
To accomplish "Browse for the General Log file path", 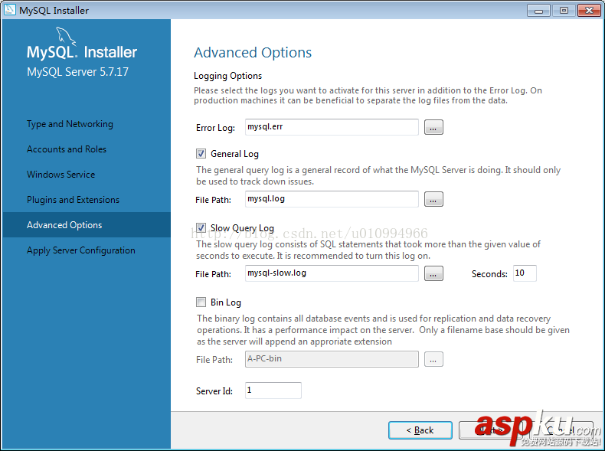I will click(433, 199).
